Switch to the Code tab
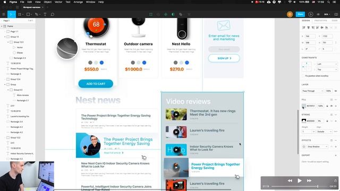 pyautogui.click(x=334, y=20)
